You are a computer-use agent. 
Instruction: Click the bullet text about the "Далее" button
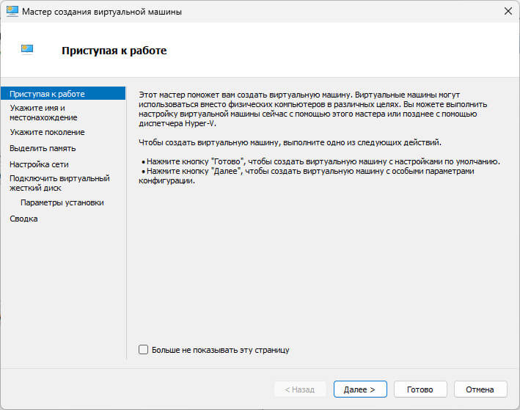[x=306, y=176]
